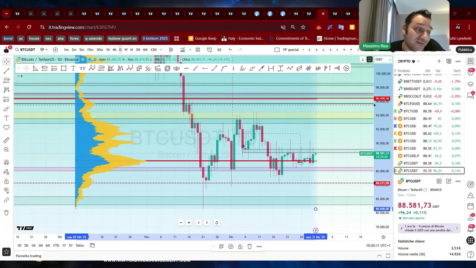Viewport: 476px width, 268px height.
Task: Switch to the 4h timeframe
Action: pyautogui.click(x=114, y=50)
